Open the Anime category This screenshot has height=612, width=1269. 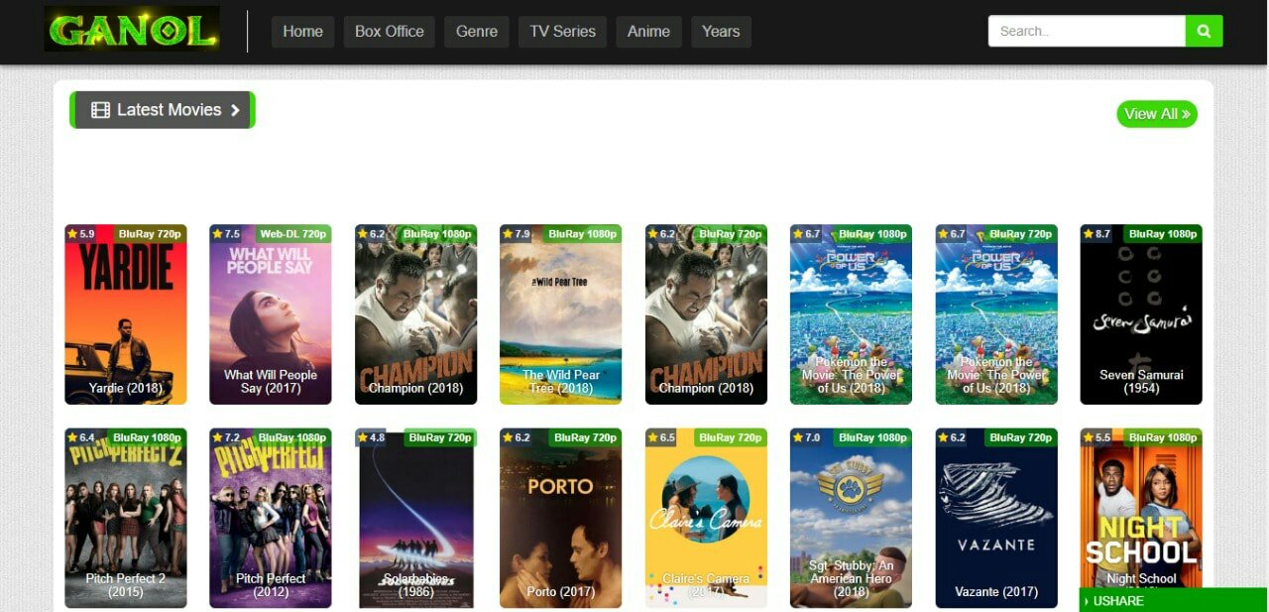click(x=649, y=32)
